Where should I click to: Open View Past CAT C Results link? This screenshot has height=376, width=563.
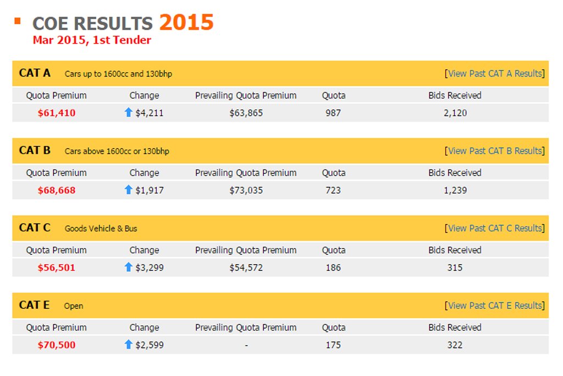(494, 228)
